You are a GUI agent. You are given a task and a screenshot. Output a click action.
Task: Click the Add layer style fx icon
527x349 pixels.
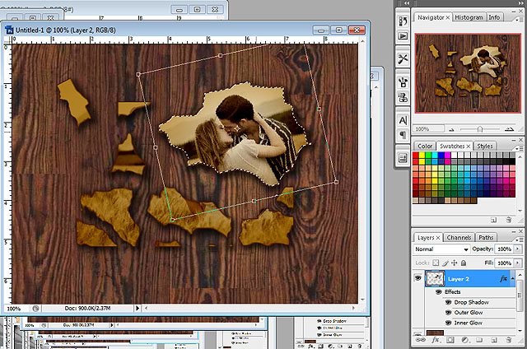coord(435,341)
